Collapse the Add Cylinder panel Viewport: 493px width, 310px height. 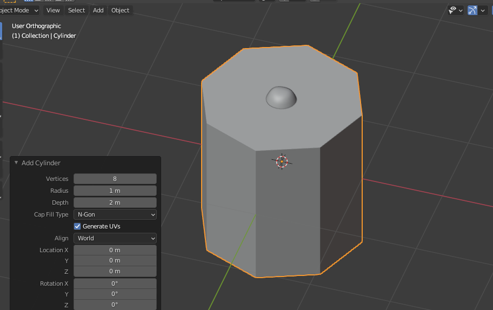click(x=16, y=163)
